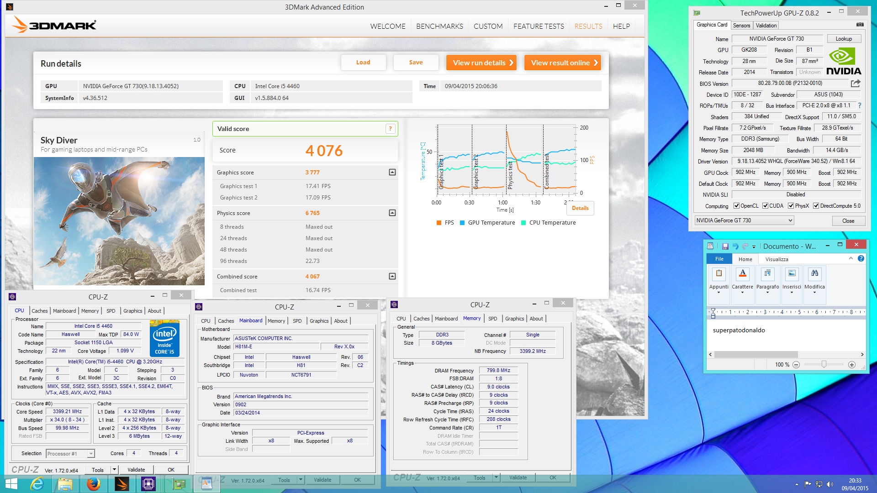Click the Inserisci picture icon in WordPad
The image size is (877, 493).
pyautogui.click(x=792, y=273)
